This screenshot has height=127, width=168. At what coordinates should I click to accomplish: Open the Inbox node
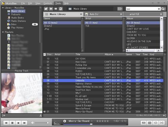(x=14, y=24)
